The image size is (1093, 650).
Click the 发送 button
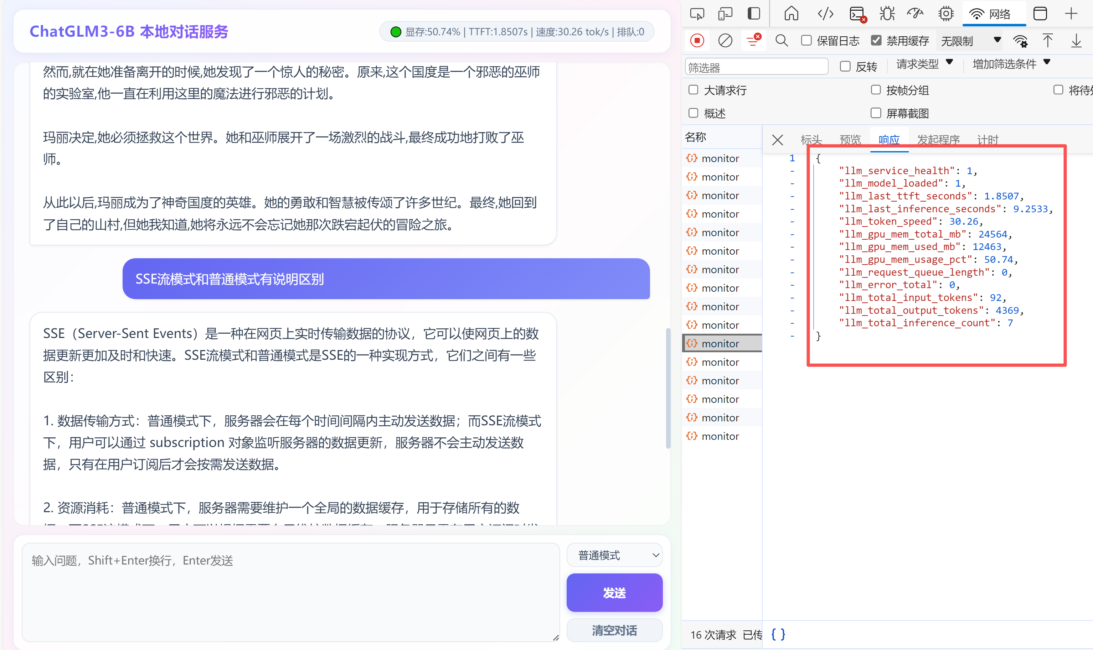pyautogui.click(x=614, y=593)
